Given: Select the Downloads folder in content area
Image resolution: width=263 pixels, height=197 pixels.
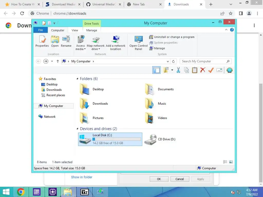Looking at the screenshot, I should click(94, 104).
